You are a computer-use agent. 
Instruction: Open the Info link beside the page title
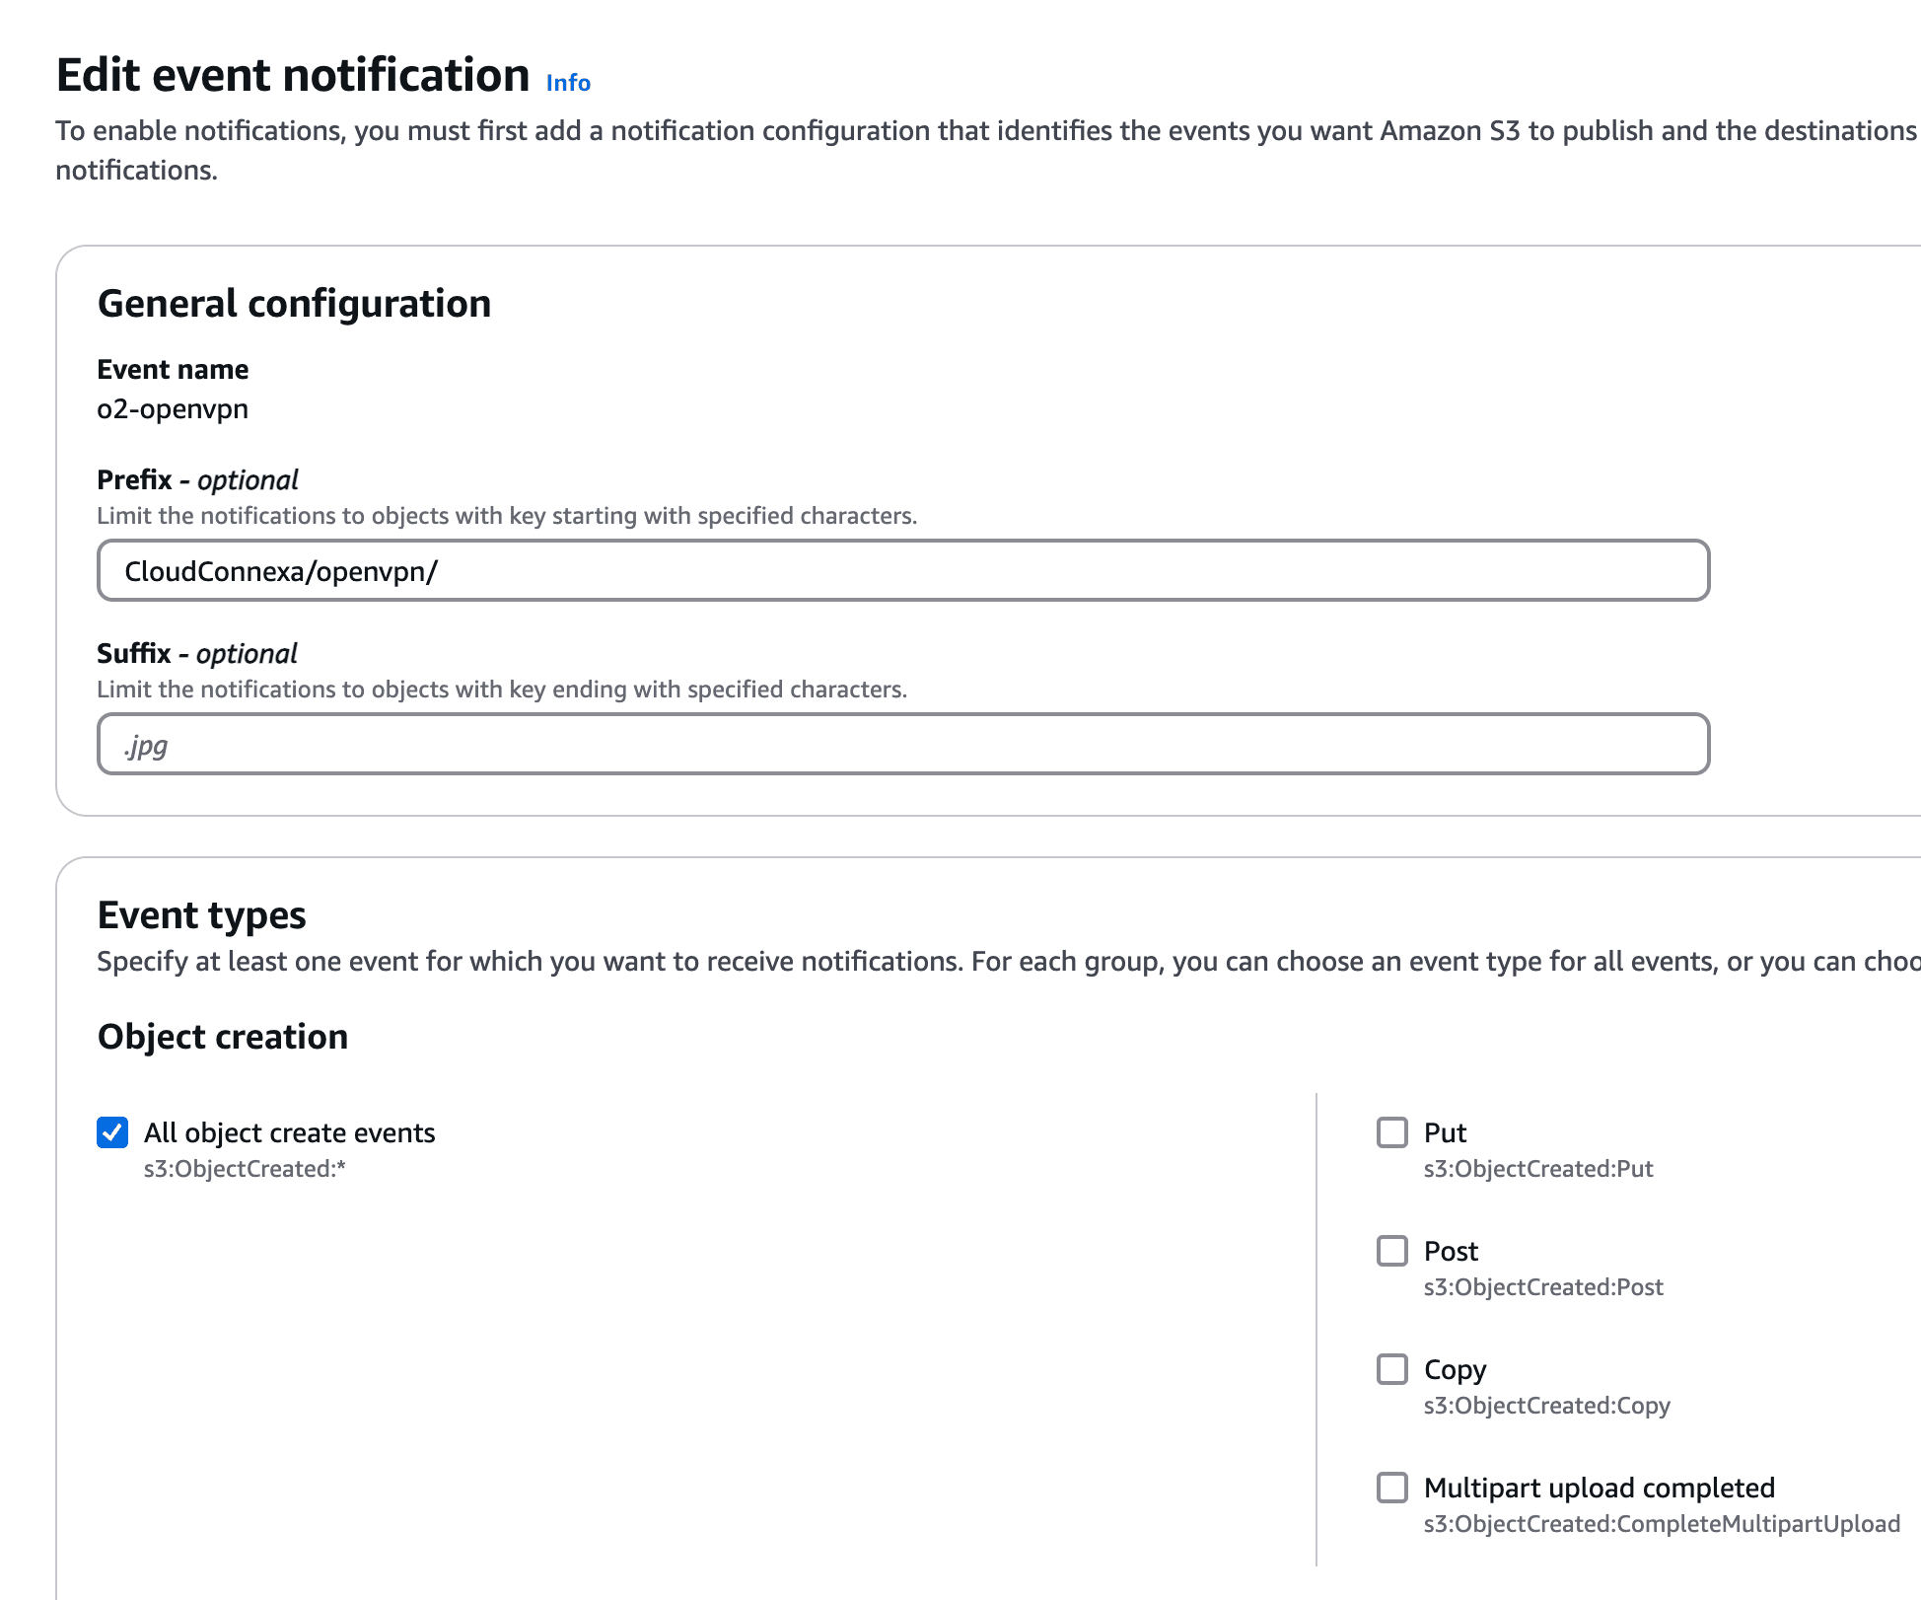[x=568, y=83]
